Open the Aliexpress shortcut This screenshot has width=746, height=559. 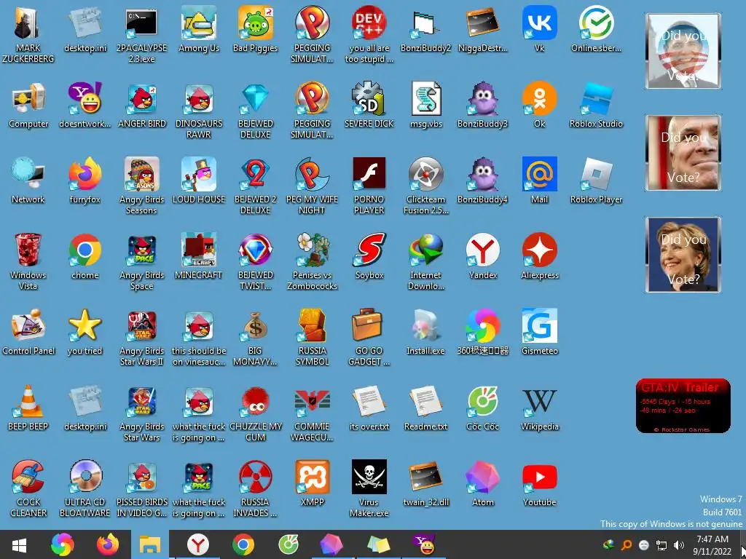click(540, 256)
